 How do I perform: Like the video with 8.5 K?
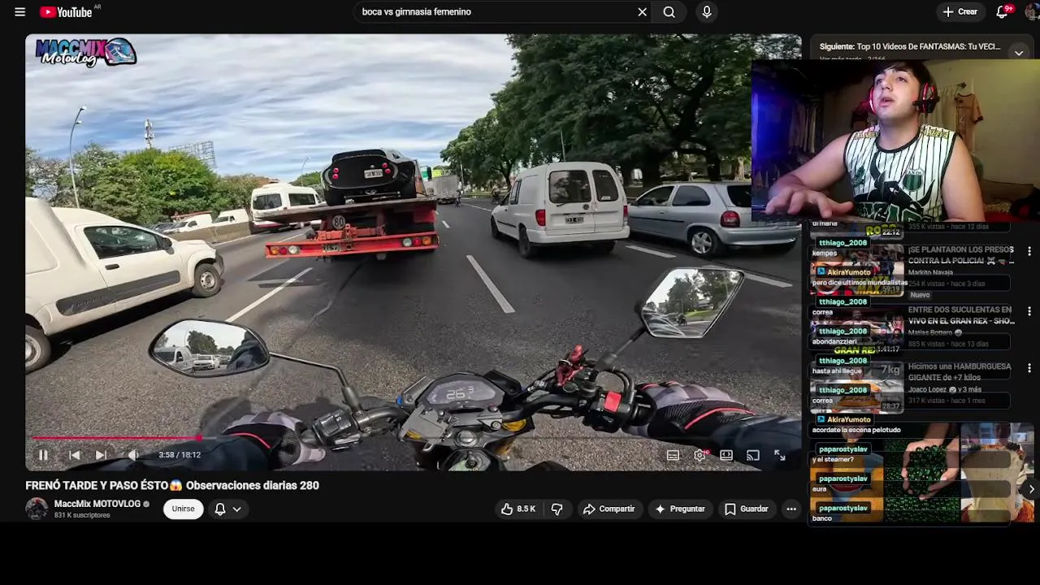click(x=518, y=509)
